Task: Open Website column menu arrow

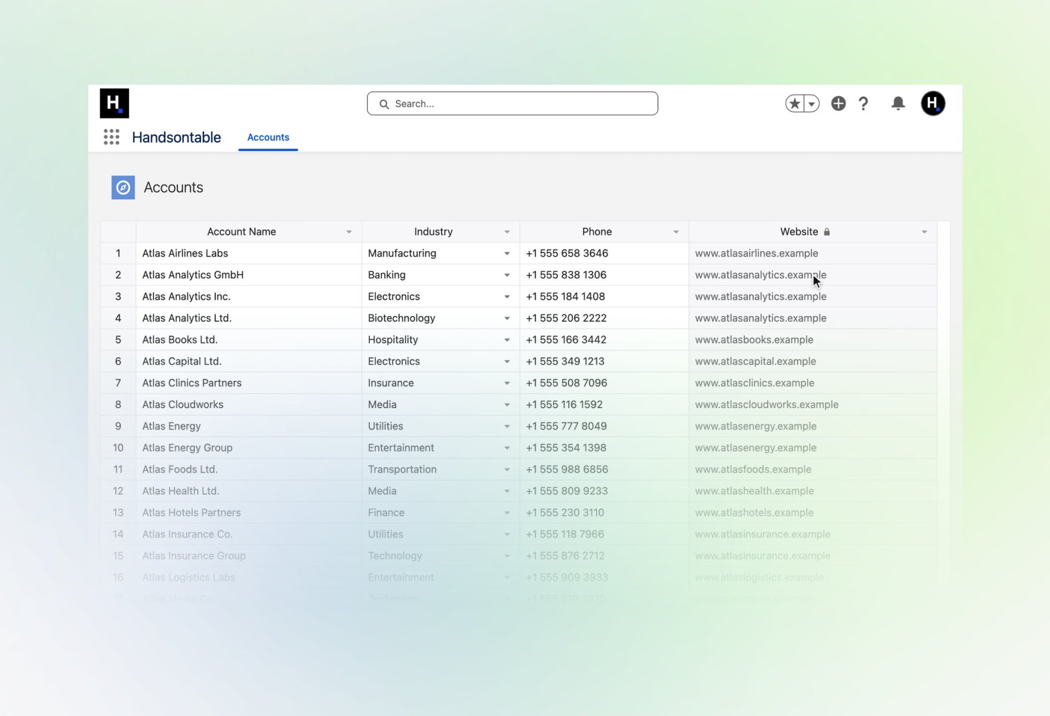Action: [924, 232]
